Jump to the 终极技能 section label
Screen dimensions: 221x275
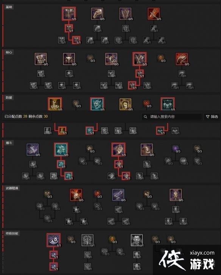point(12,233)
